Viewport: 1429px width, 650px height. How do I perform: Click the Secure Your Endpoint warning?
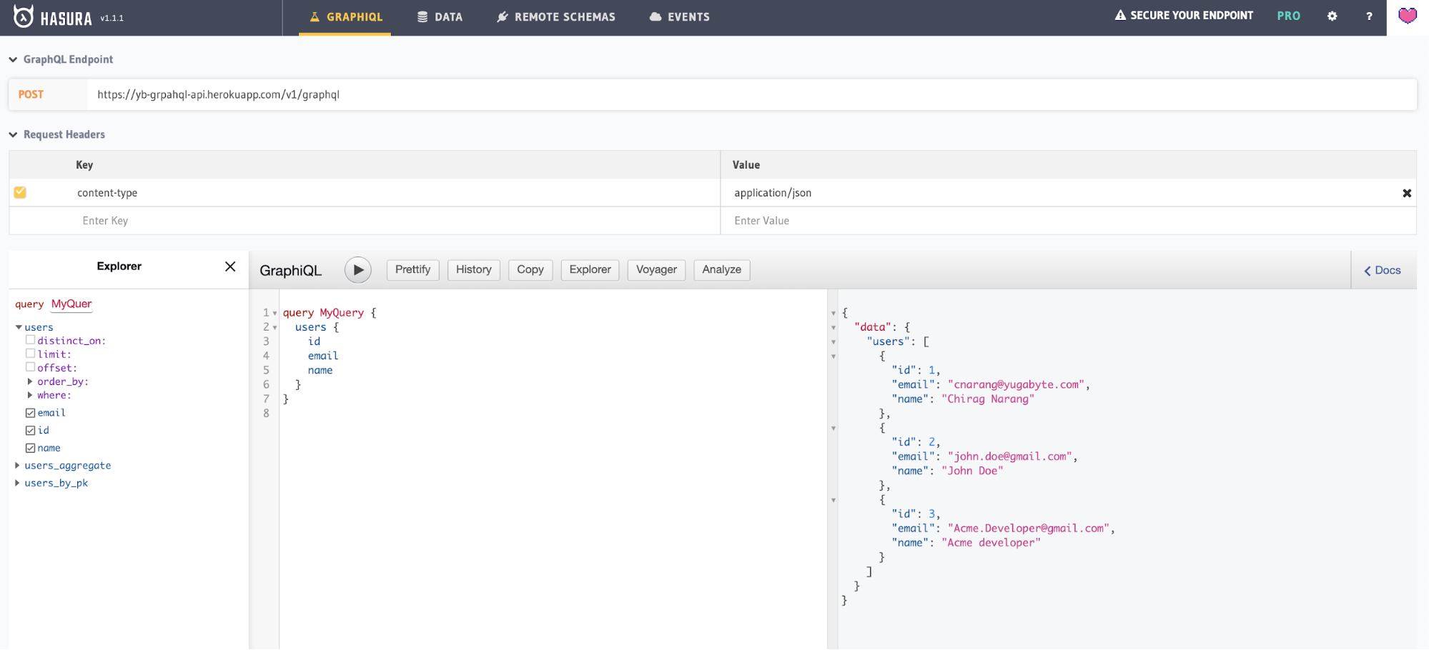[x=1184, y=16]
